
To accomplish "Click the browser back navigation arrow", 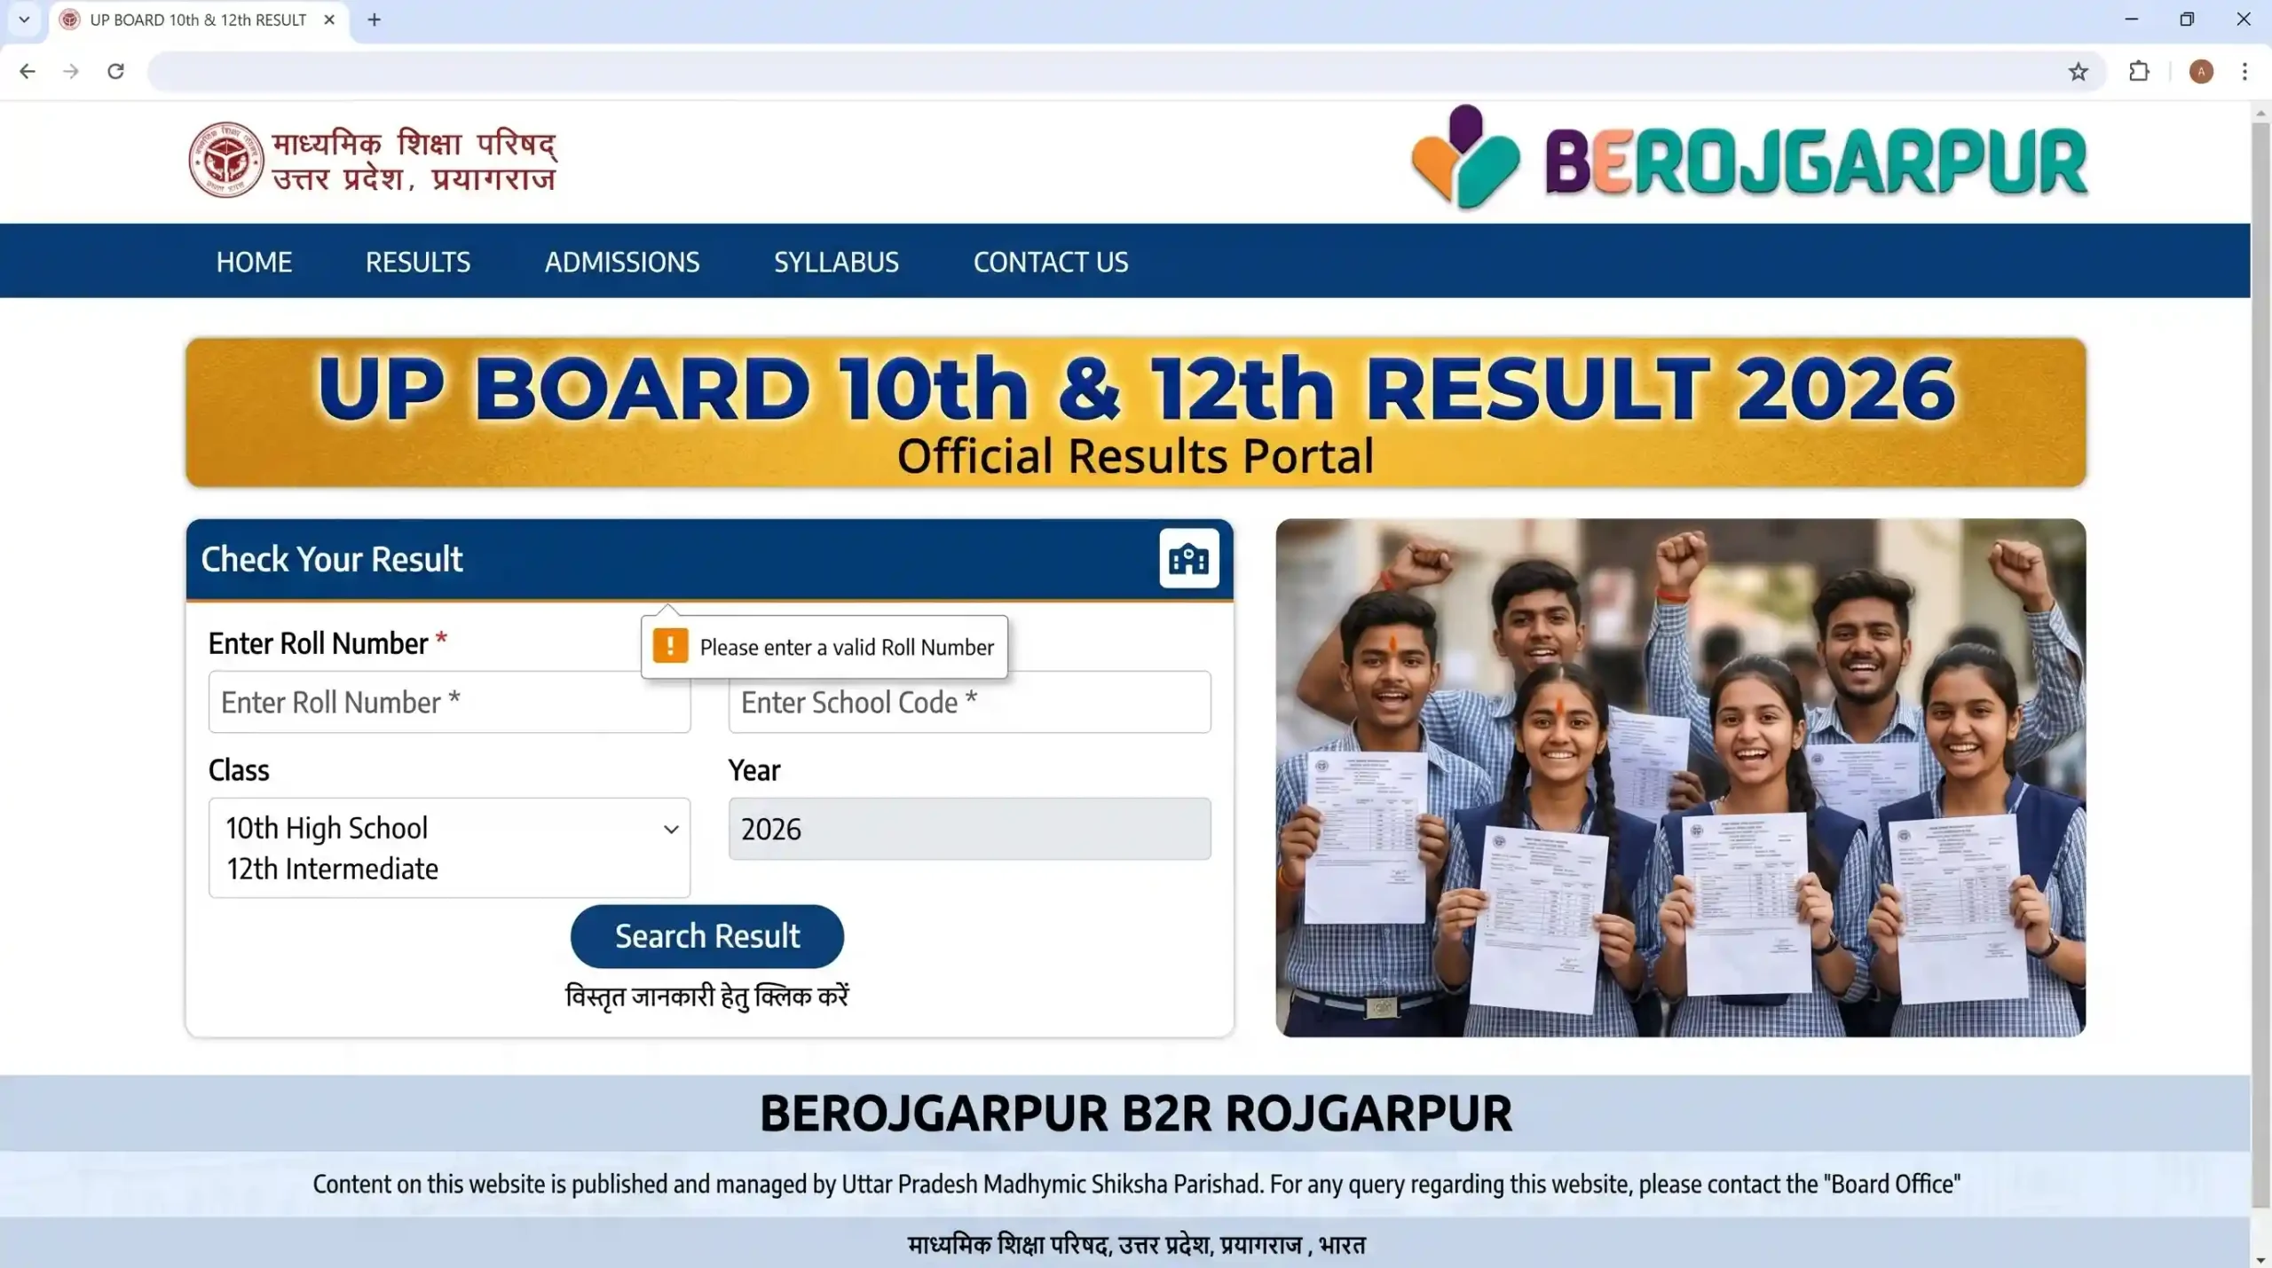I will (x=28, y=71).
